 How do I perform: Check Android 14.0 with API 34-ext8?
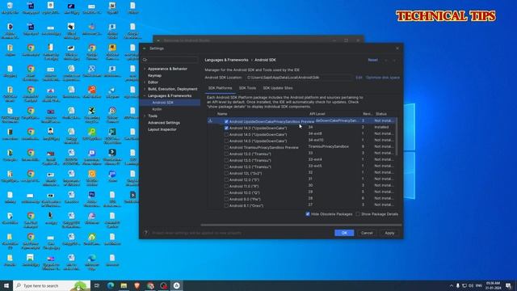pos(226,134)
